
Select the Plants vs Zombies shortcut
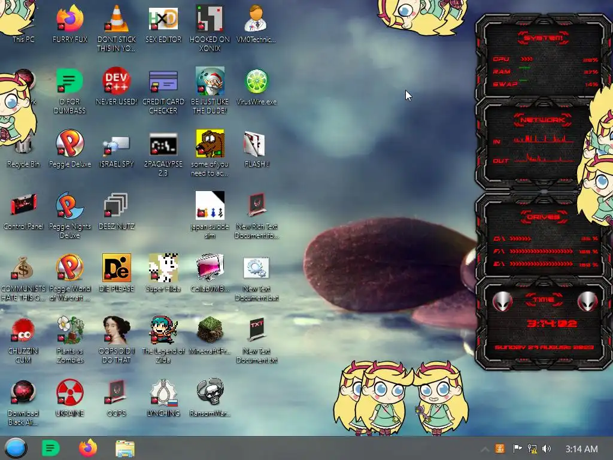pos(69,340)
